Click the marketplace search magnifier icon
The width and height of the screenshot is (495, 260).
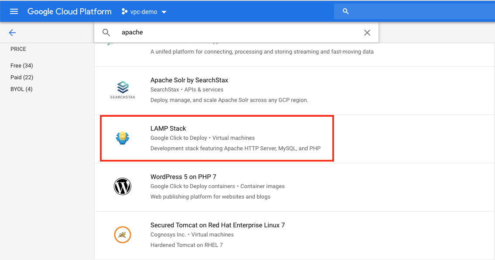click(x=106, y=33)
